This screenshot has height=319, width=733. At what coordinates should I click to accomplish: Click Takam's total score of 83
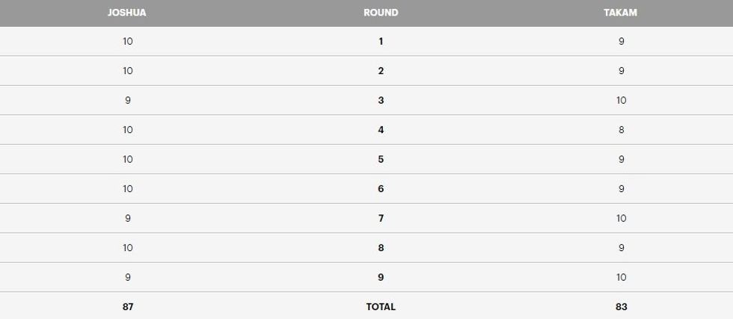point(621,306)
